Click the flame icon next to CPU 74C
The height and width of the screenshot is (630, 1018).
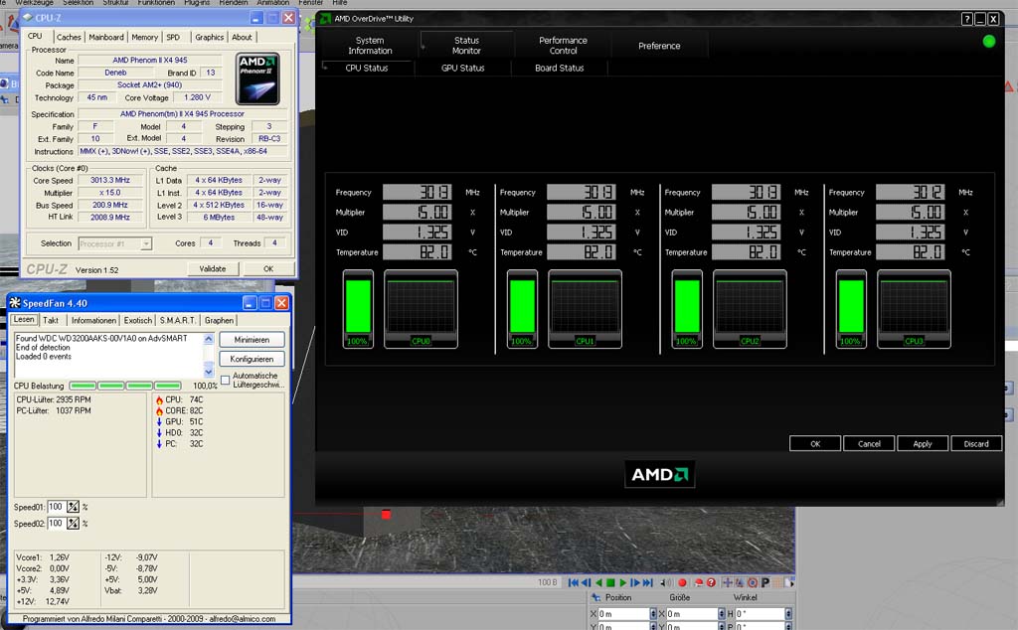[159, 399]
